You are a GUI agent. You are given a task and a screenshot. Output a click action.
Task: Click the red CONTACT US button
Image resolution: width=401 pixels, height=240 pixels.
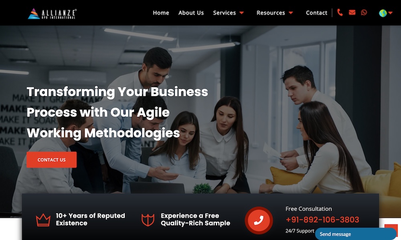click(51, 160)
